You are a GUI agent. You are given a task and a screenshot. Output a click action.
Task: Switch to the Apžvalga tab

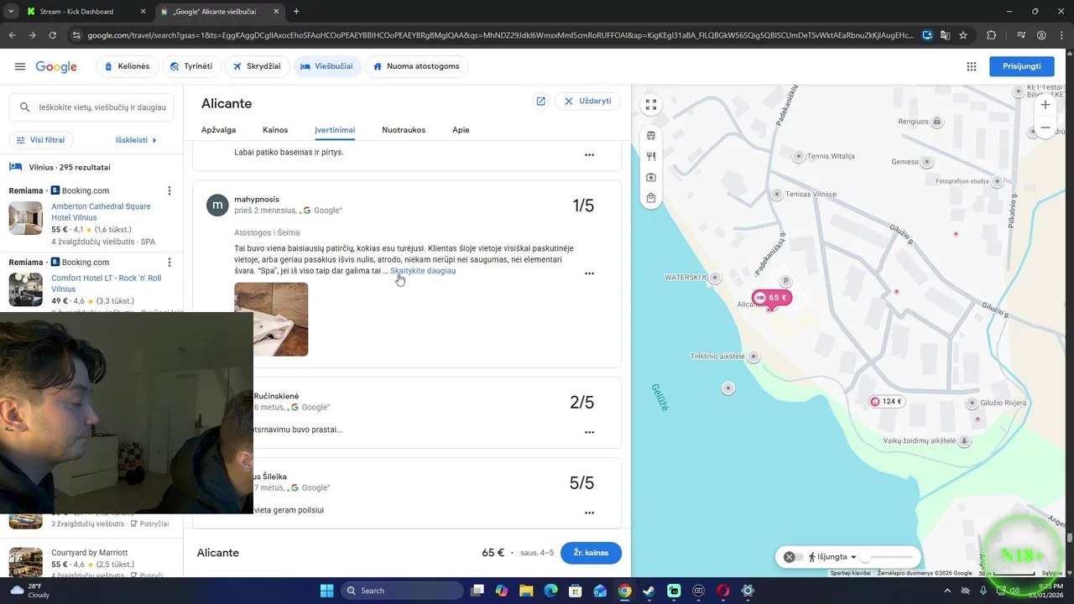(x=218, y=130)
